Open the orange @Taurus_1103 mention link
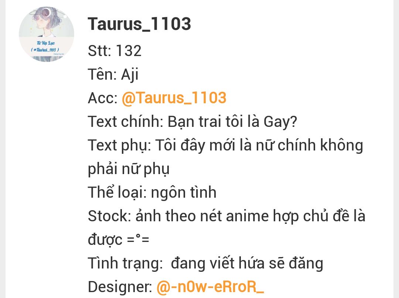 point(174,98)
